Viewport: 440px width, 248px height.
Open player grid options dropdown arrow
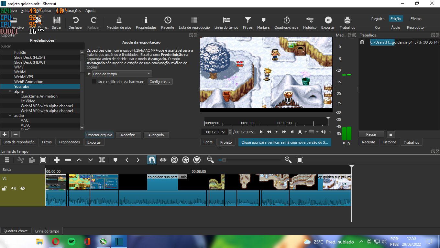[x=317, y=132]
